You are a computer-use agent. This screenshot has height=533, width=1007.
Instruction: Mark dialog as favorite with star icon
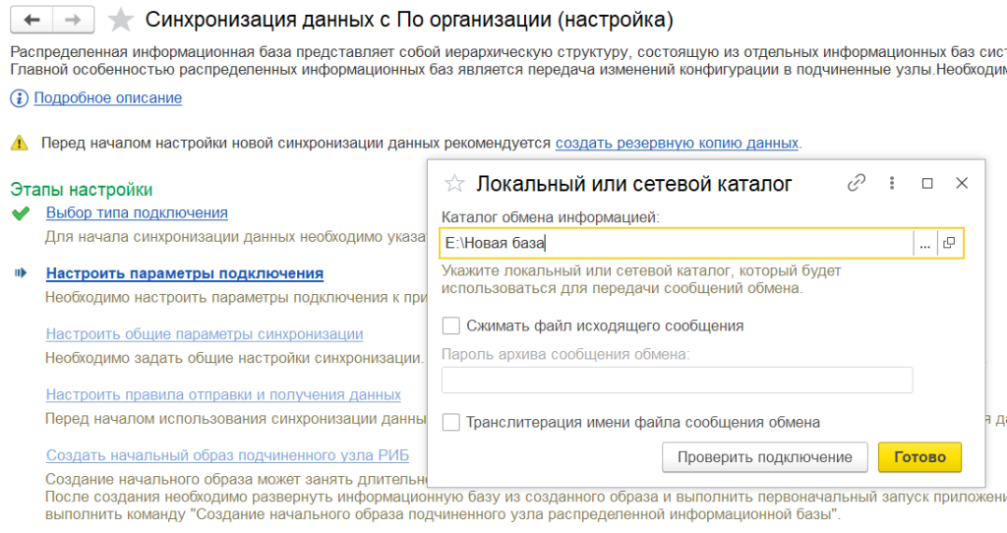453,183
